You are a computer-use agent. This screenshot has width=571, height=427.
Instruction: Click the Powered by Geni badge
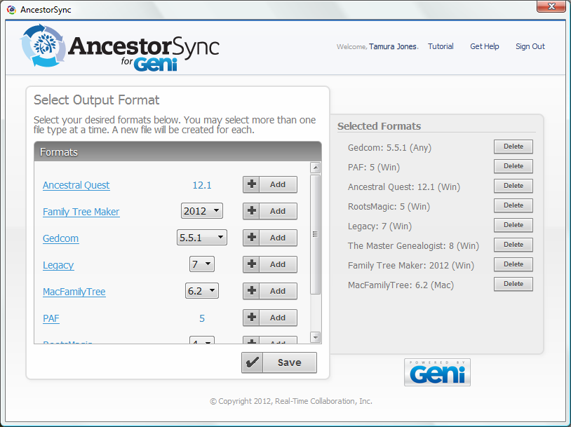tap(437, 372)
